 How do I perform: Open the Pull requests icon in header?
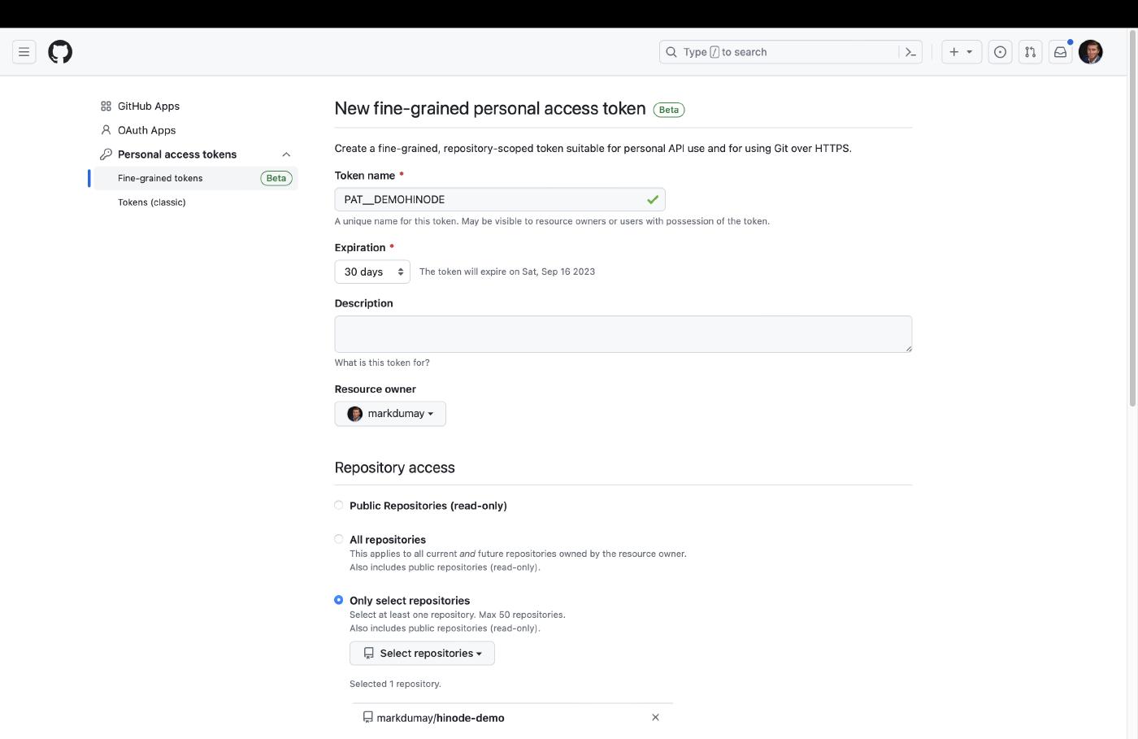coord(1030,52)
